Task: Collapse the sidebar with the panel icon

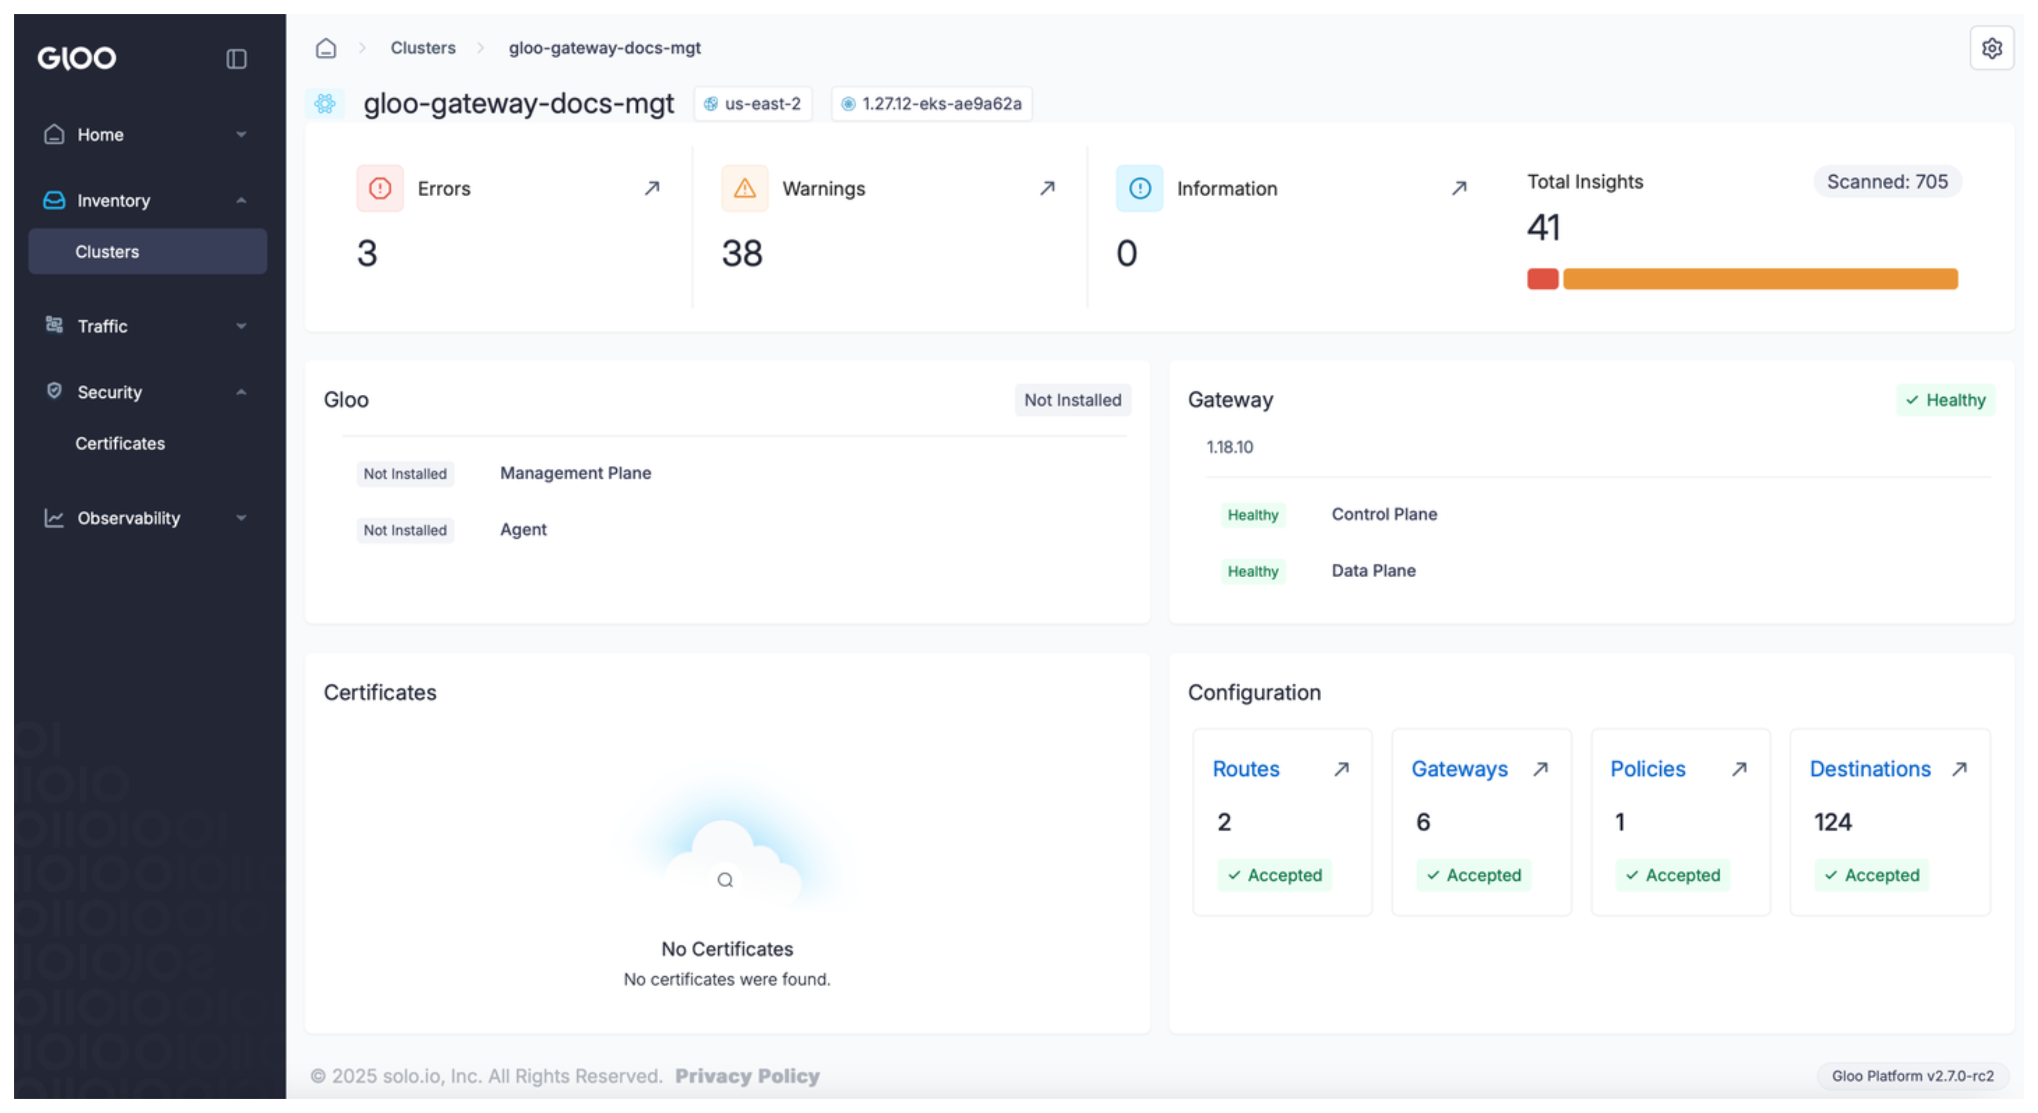Action: click(236, 59)
